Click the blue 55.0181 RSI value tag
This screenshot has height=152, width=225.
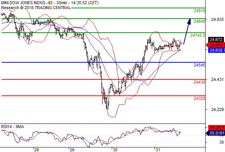(x=215, y=133)
